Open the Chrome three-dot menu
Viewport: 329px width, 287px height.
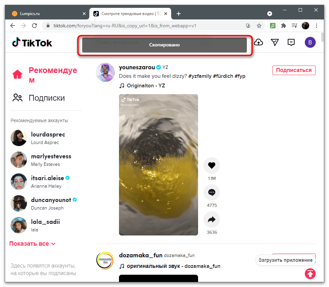[x=316, y=26]
